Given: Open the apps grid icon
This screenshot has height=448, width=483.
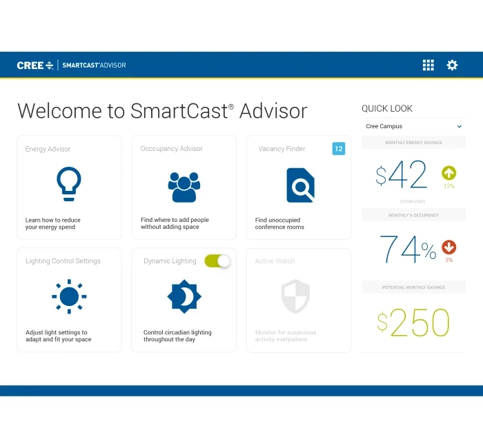Looking at the screenshot, I should pos(428,65).
